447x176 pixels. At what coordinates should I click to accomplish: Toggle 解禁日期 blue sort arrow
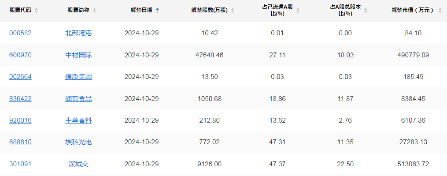coord(157,11)
